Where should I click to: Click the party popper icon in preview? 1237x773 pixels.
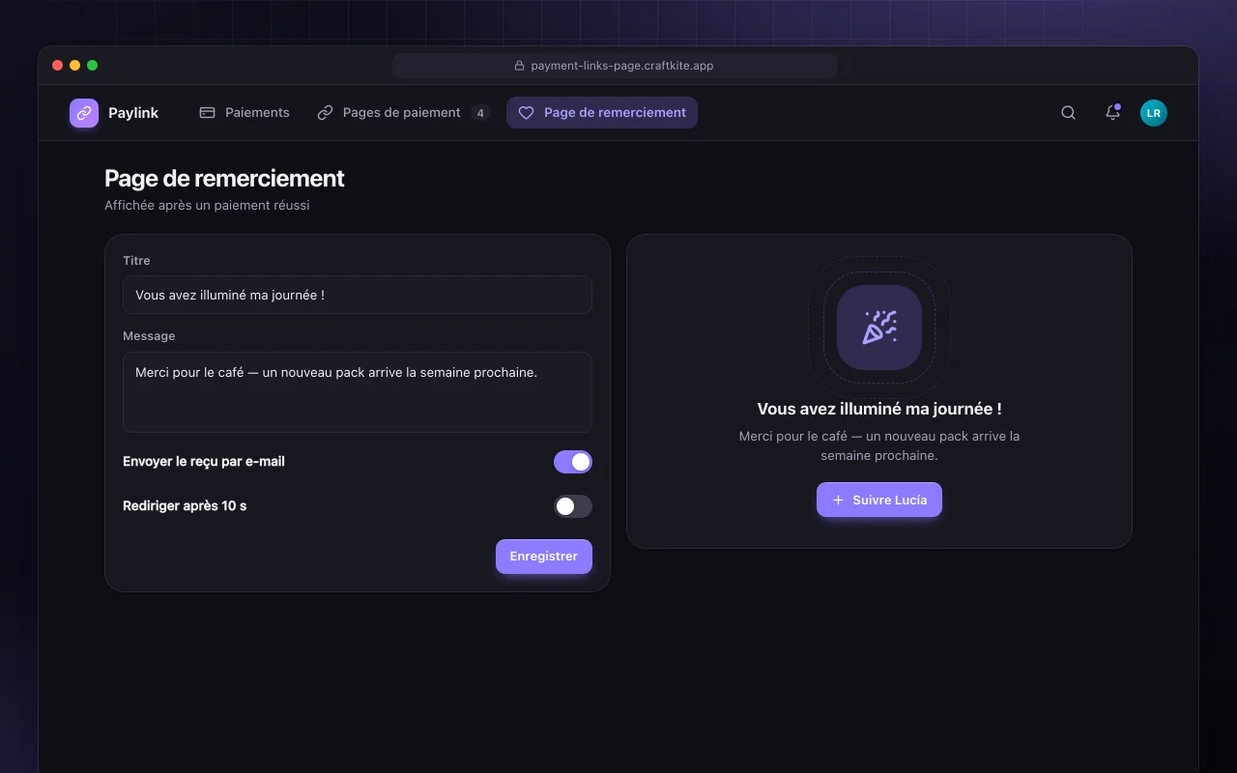[879, 328]
